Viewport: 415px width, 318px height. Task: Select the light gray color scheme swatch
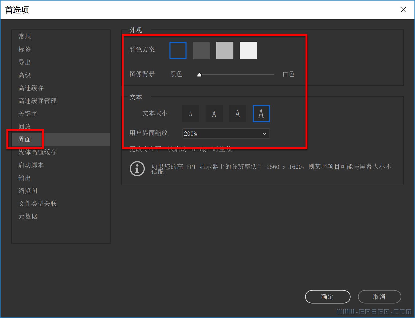tap(225, 50)
